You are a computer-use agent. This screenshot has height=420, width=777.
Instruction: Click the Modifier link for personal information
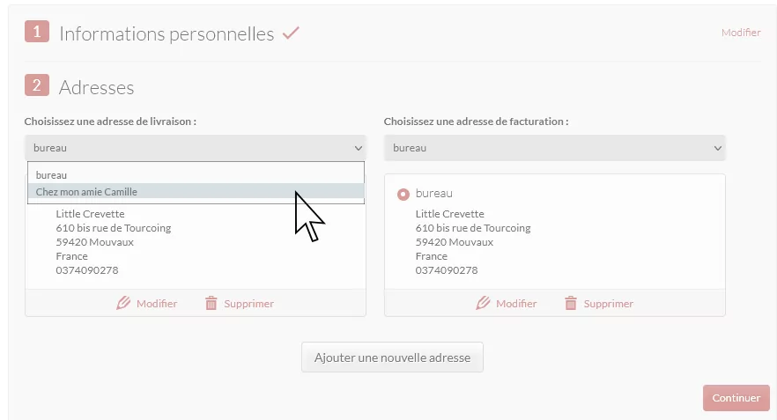741,33
